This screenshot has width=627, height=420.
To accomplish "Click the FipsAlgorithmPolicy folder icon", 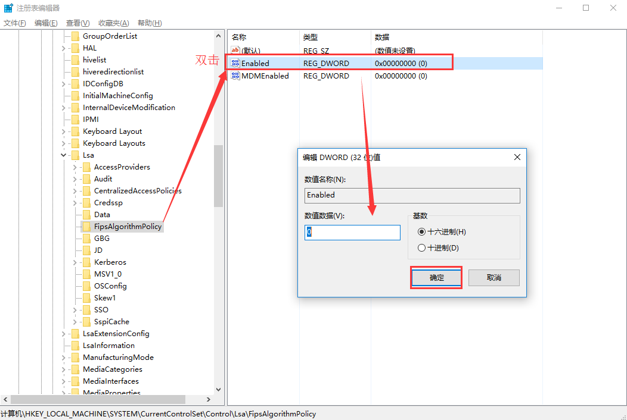I will pyautogui.click(x=86, y=227).
